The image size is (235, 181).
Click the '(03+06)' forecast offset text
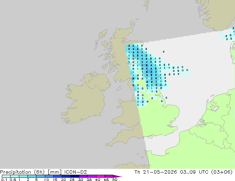coord(222,172)
